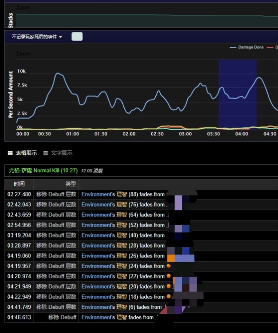This screenshot has height=333, width=278.
Task: Click the white box beside the death-events dropdown
Action: [77, 37]
